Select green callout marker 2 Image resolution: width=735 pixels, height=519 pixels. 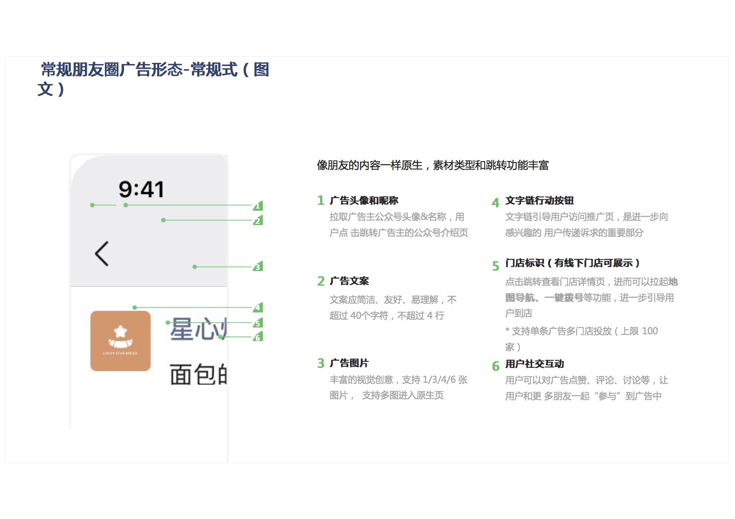tap(258, 221)
